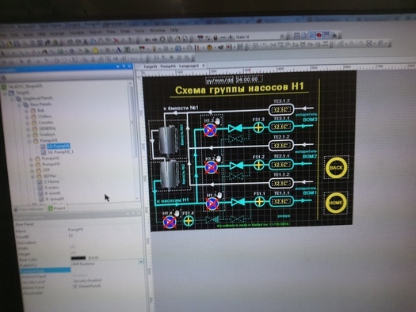Click the red record dot toolbar icon

tap(319, 36)
